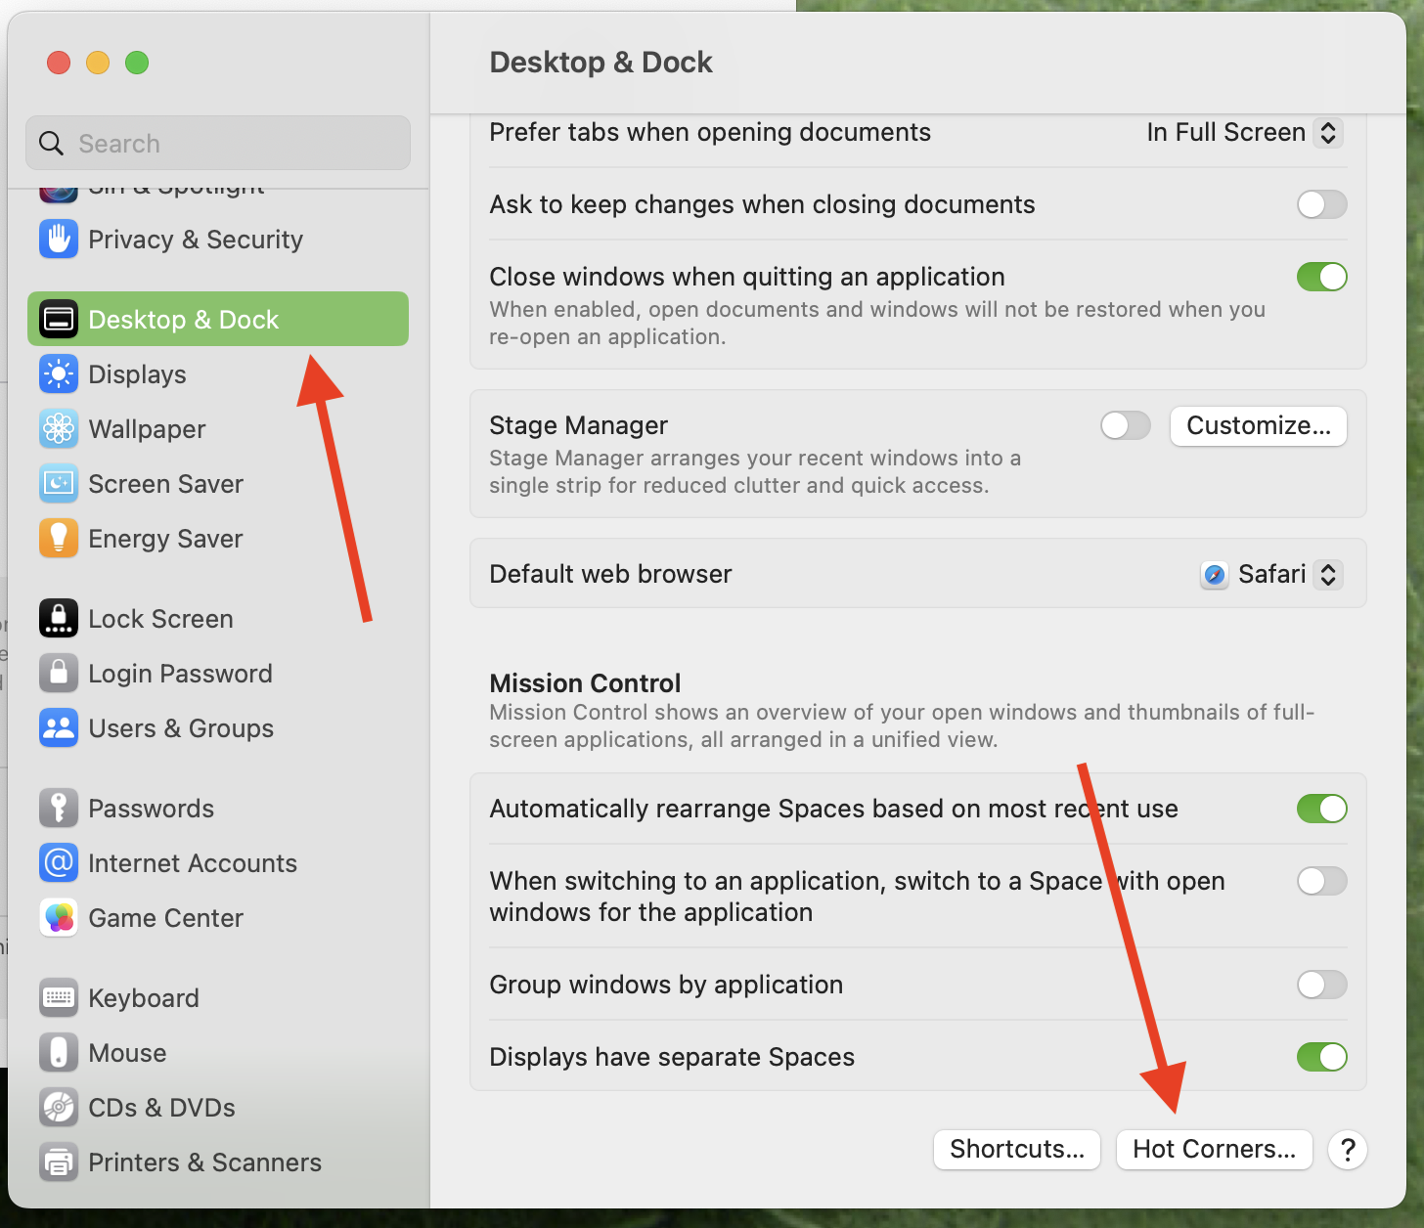This screenshot has width=1424, height=1228.
Task: Click the Lock Screen padlock icon
Action: (59, 619)
